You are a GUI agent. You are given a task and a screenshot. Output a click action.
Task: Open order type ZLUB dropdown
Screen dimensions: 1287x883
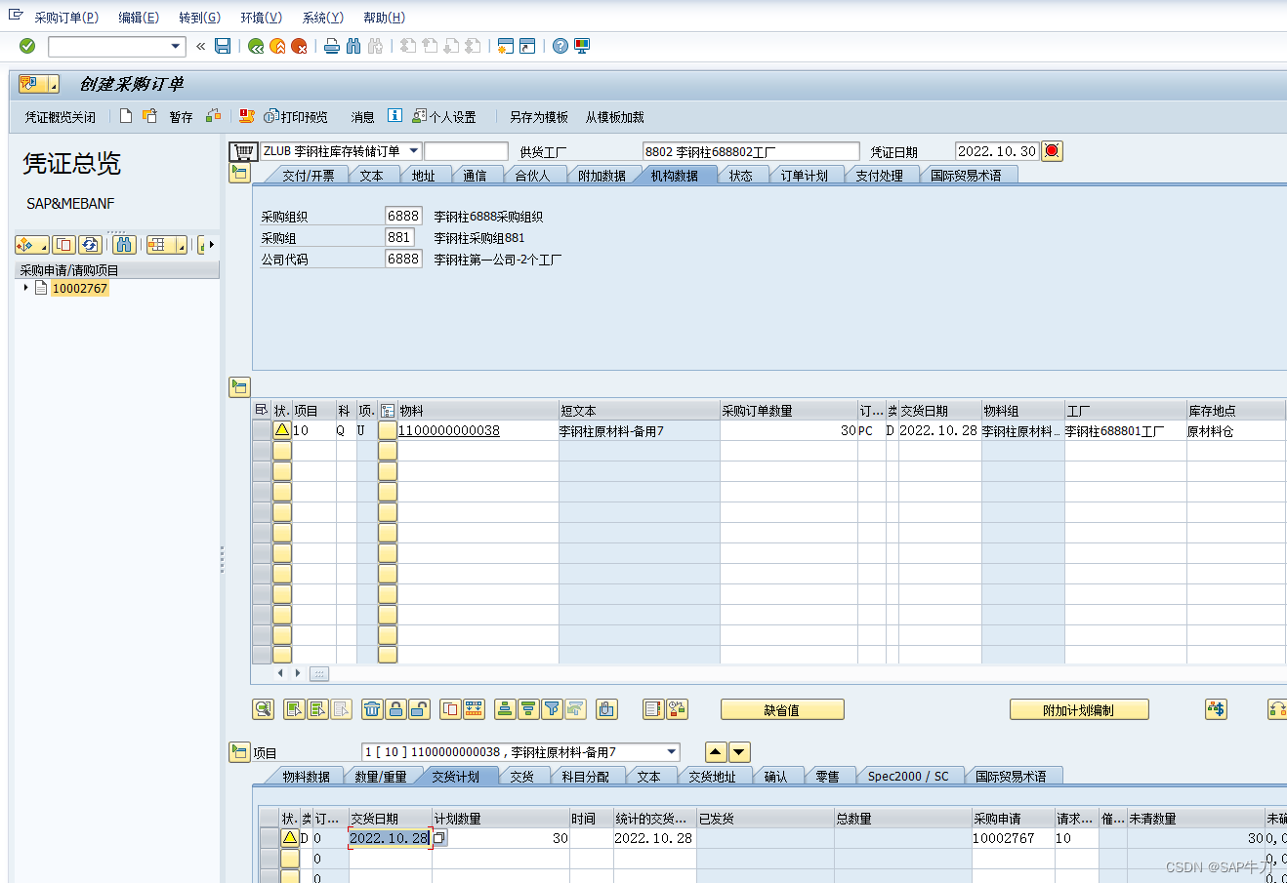pos(414,151)
